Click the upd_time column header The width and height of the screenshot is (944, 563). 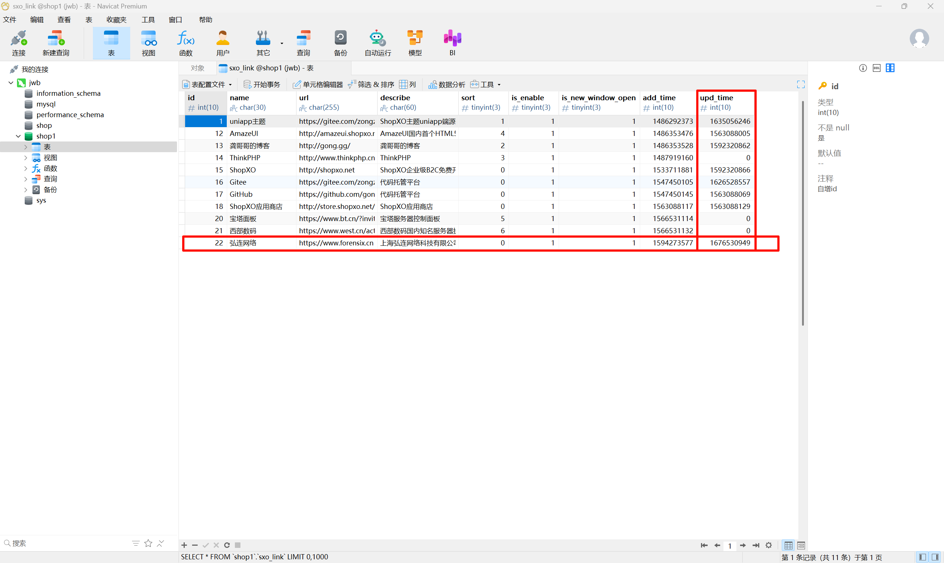point(726,102)
